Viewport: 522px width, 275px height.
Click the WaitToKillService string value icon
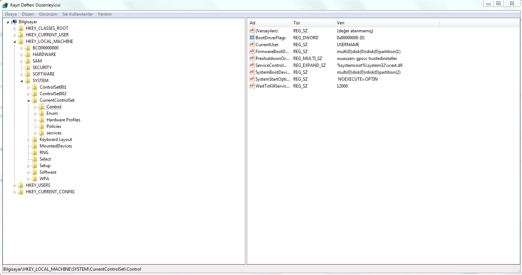252,86
